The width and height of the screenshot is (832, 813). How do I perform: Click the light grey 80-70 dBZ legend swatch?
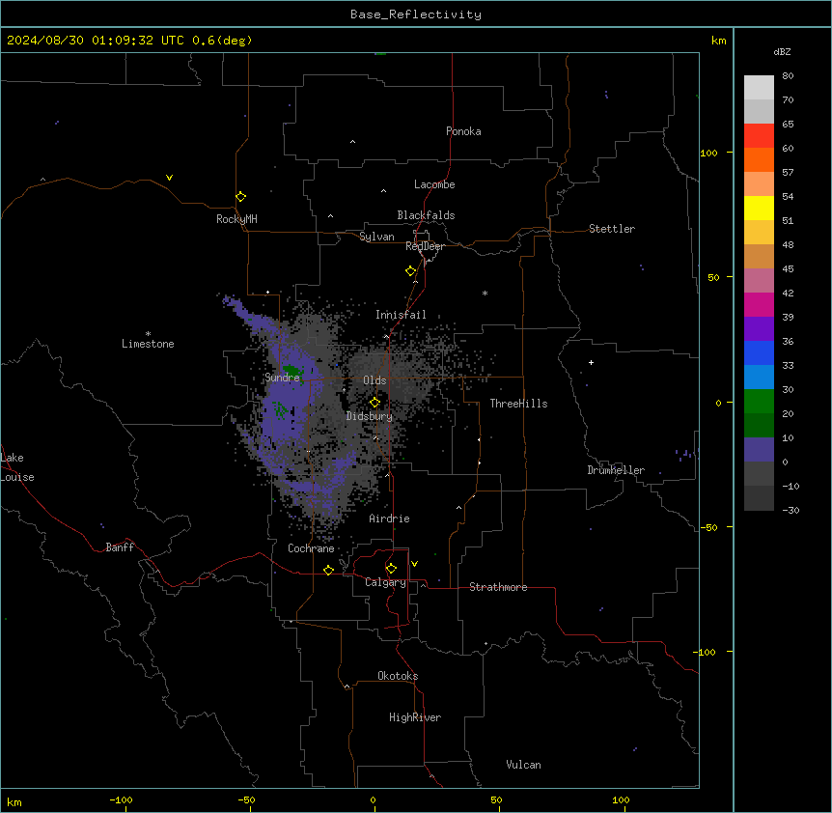point(759,88)
